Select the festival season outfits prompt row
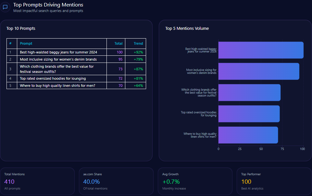 point(57,69)
